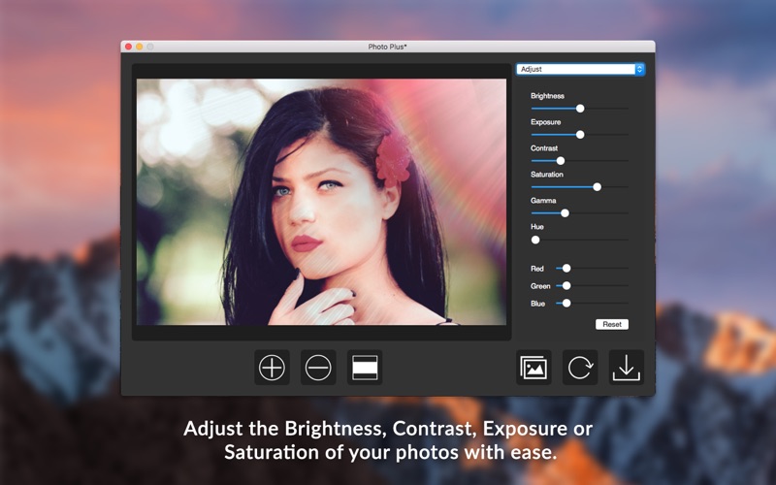Click the rotate image icon
The image size is (776, 485).
click(x=580, y=368)
